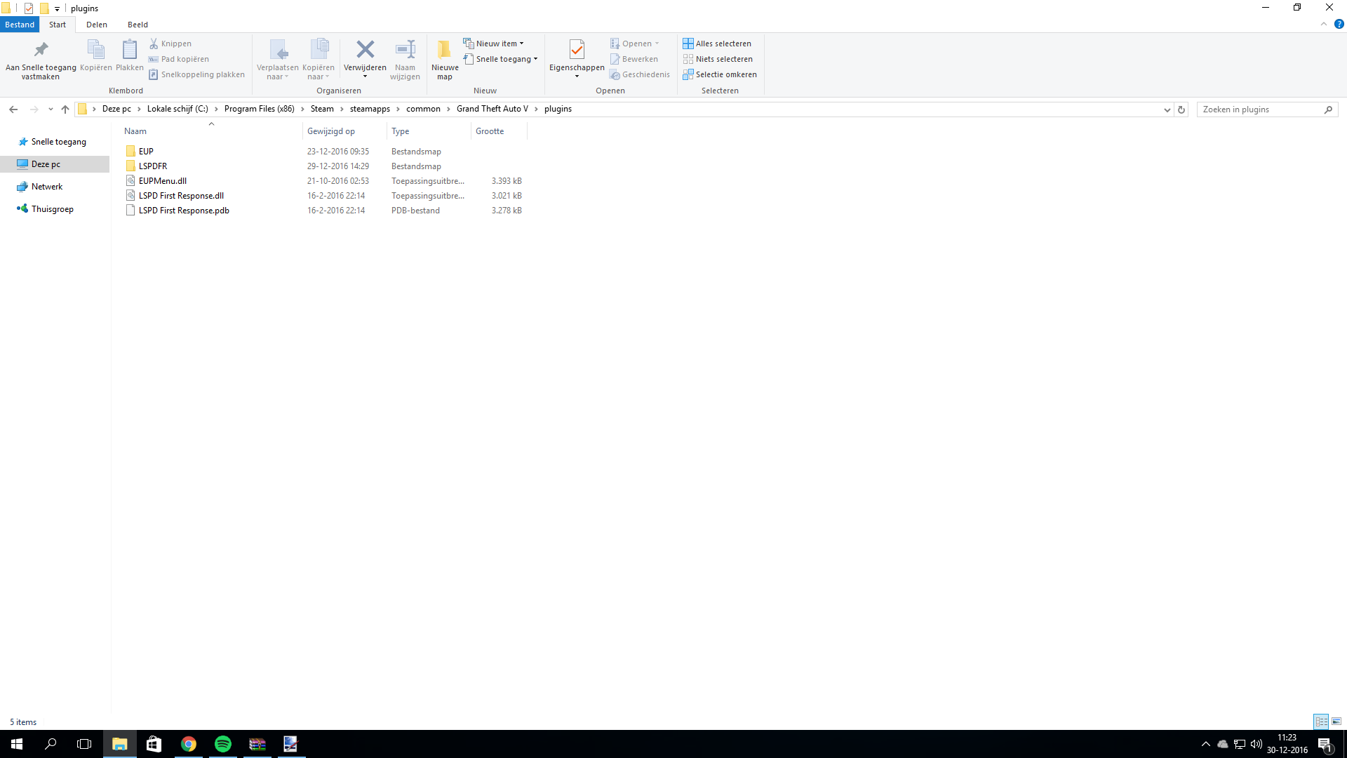1347x758 pixels.
Task: Click Selectie omkeren to invert selection
Action: click(x=720, y=74)
